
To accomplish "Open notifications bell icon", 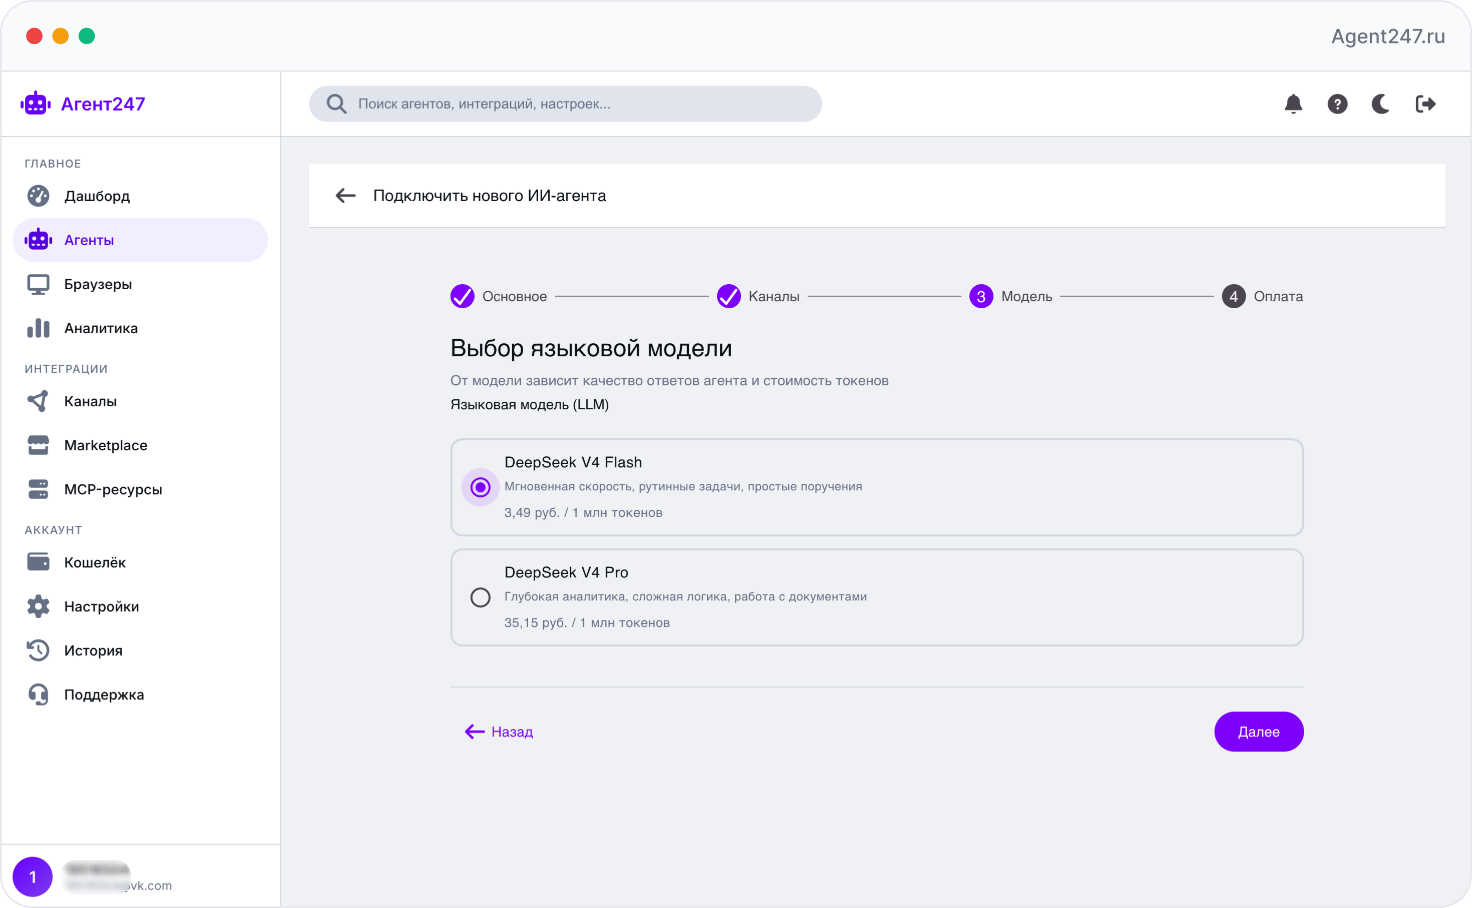I will [1293, 104].
